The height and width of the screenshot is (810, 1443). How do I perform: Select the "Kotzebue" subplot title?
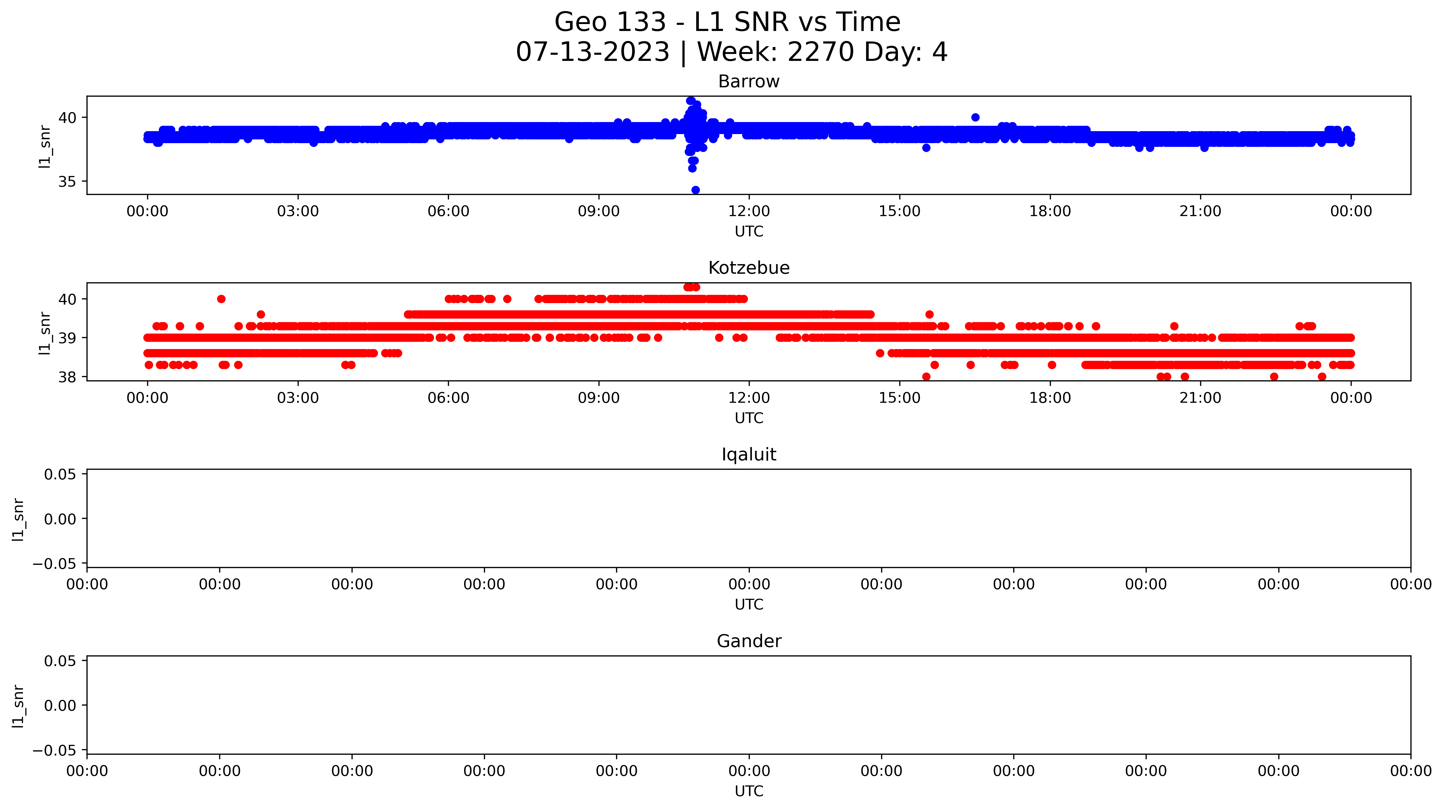pyautogui.click(x=748, y=268)
